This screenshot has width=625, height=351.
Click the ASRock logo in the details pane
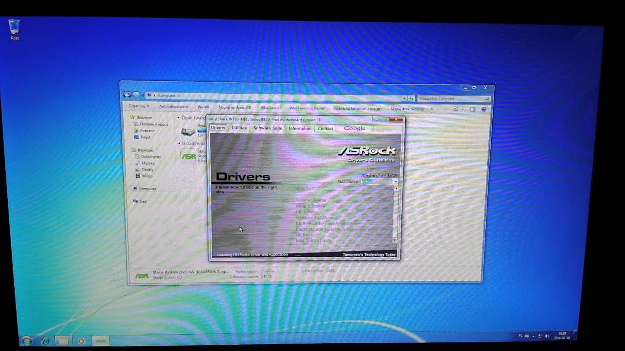coord(142,275)
